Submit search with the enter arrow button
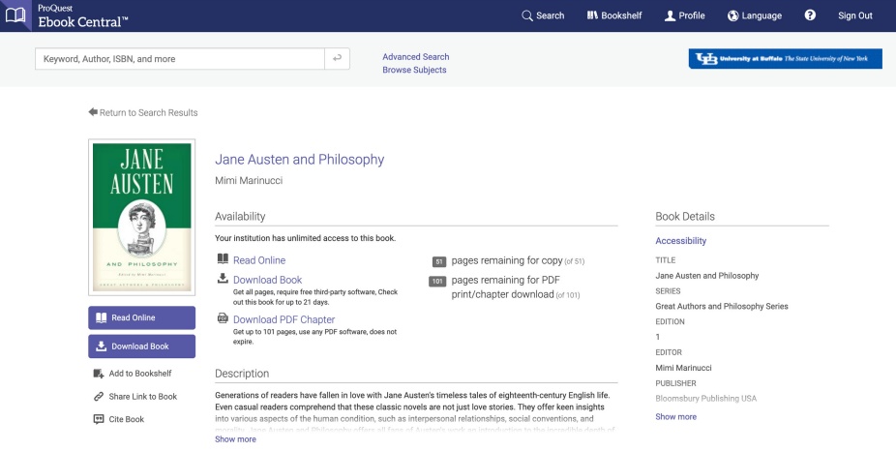This screenshot has width=896, height=452. [337, 59]
